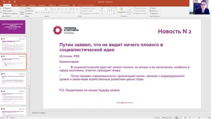
Task: Start slideshow from status bar icon
Action: [190, 118]
